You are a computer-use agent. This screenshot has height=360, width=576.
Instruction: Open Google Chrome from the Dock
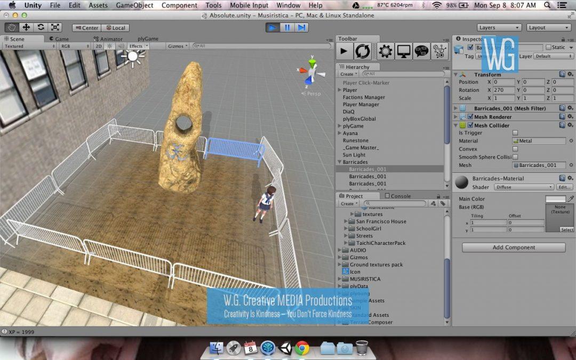[x=302, y=348]
